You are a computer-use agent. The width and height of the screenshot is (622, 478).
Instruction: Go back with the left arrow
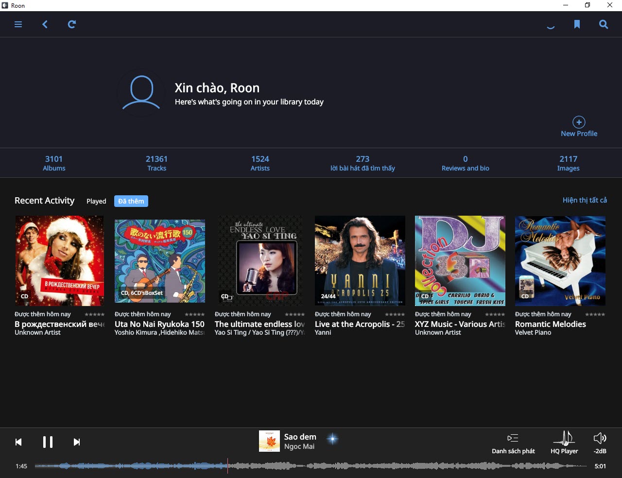click(x=45, y=24)
